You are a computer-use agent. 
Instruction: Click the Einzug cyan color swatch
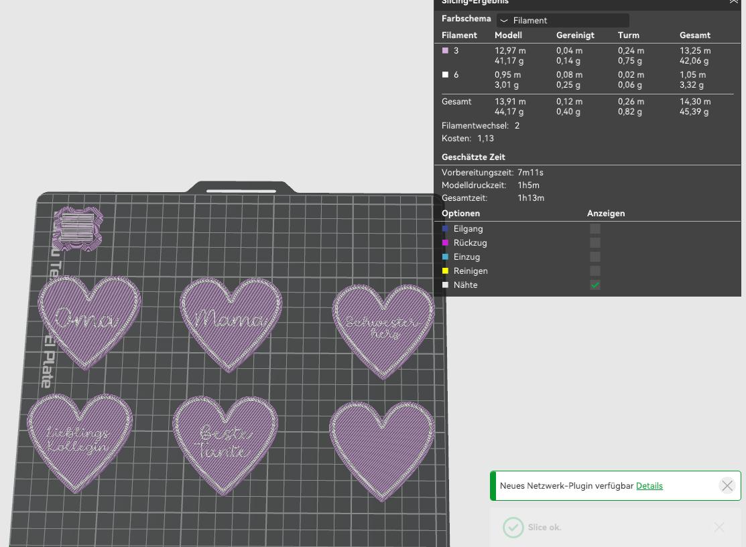[x=445, y=256]
